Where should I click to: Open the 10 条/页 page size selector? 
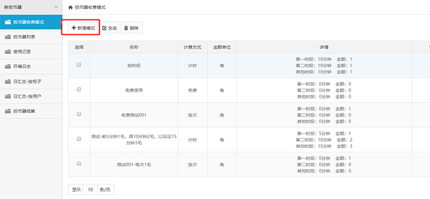90,189
